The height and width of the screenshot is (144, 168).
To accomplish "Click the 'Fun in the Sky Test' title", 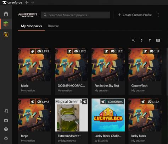I will pos(107,85).
